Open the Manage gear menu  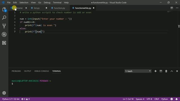pyautogui.click(x=4, y=93)
